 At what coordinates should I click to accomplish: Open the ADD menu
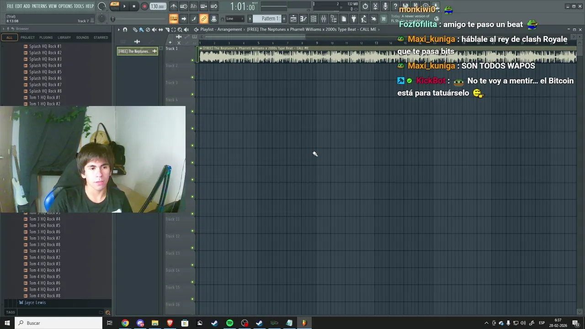[27, 6]
